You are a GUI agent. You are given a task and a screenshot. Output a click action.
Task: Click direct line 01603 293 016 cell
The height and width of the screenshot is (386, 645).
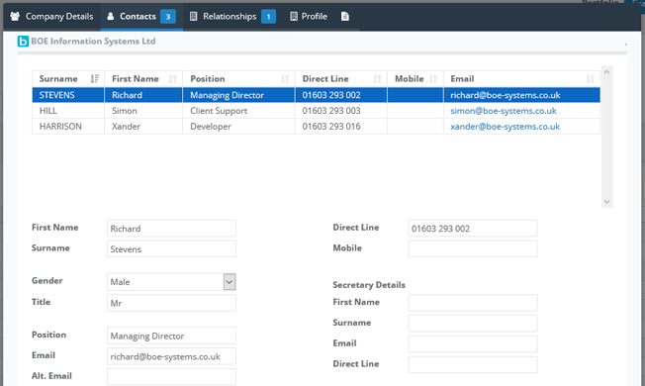click(x=341, y=127)
